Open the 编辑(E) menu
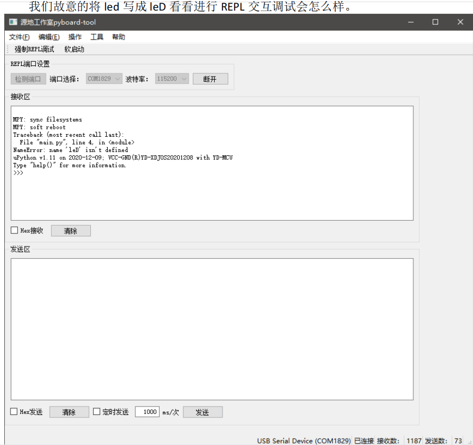This screenshot has height=445, width=473. [x=49, y=37]
